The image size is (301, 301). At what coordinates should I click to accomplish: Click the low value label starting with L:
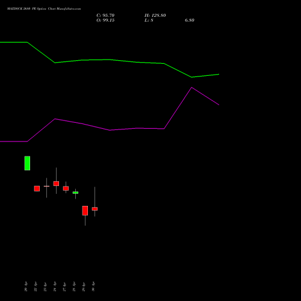click(149, 20)
